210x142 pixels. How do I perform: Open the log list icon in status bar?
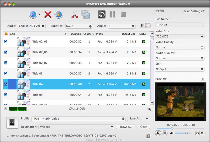[x=149, y=136]
